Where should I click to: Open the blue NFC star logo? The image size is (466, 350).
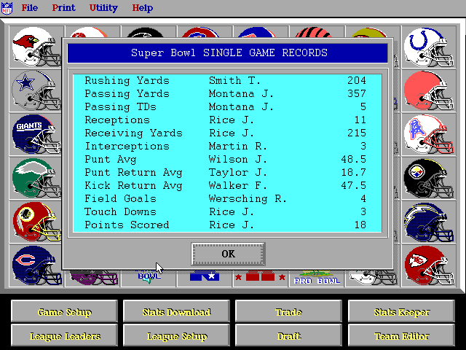[x=205, y=276]
